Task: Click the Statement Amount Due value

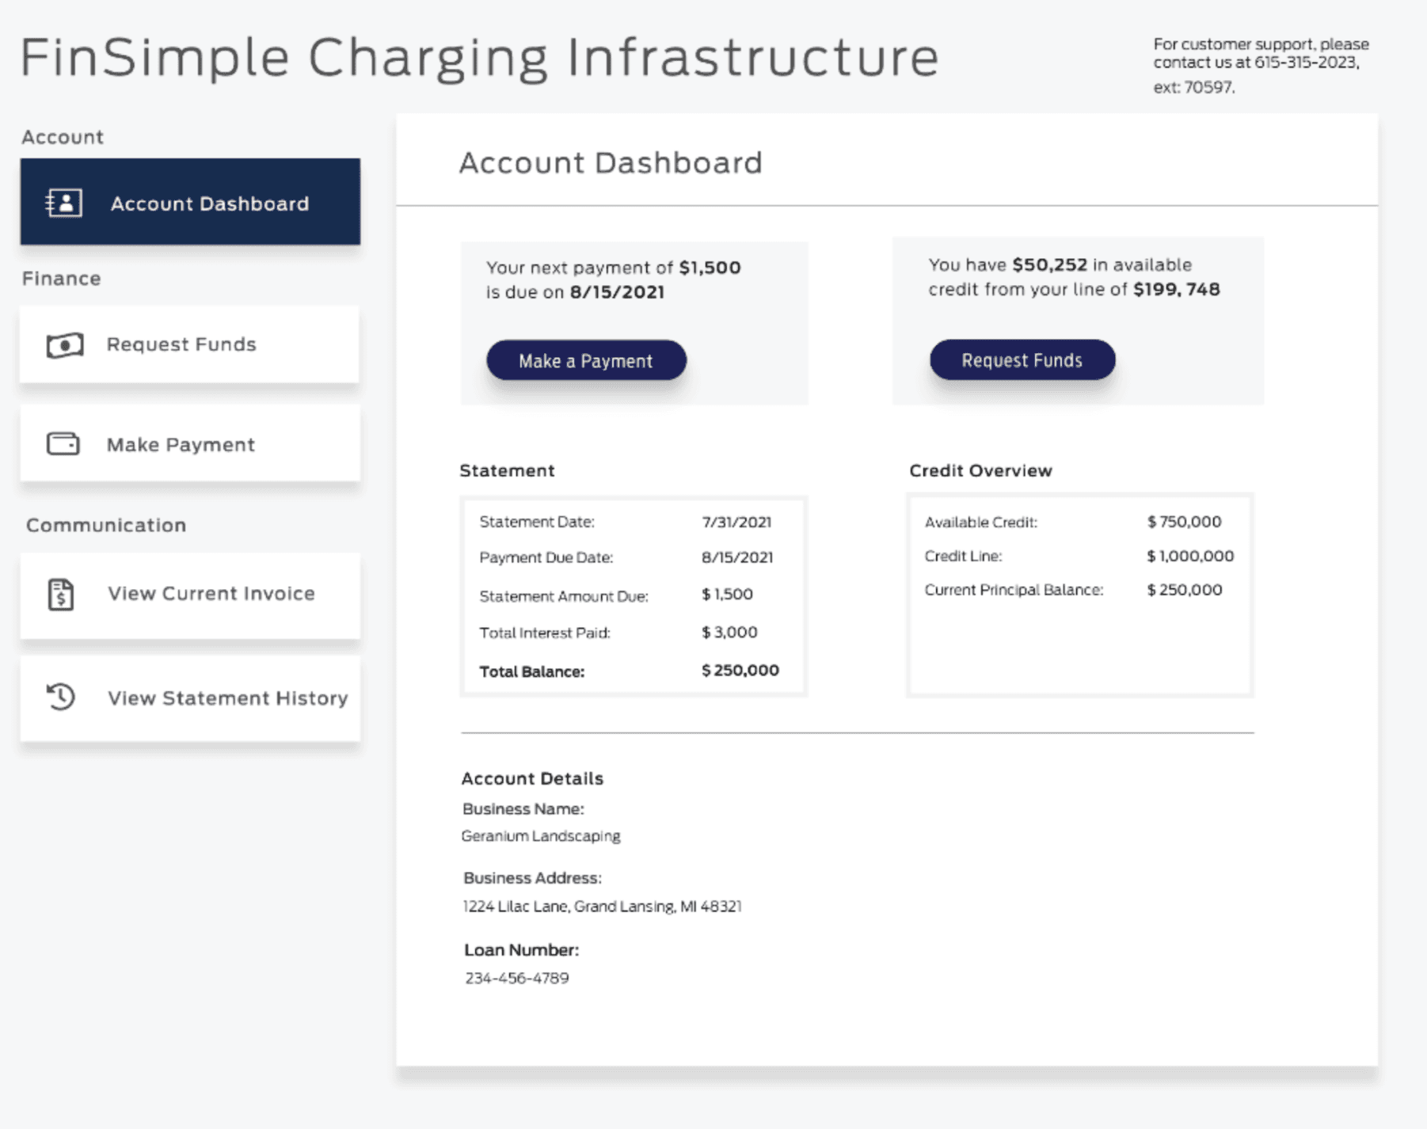Action: [x=727, y=595]
